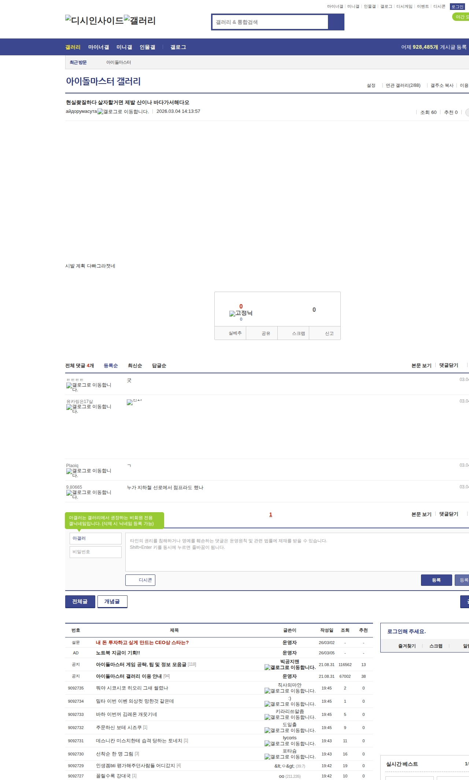Switch to the 전체글 tab
The width and height of the screenshot is (469, 780).
[x=80, y=602]
